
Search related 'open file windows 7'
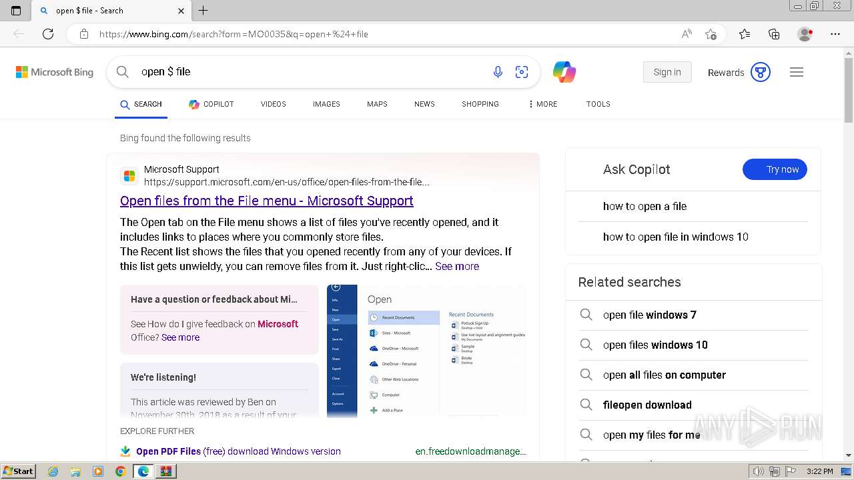650,315
